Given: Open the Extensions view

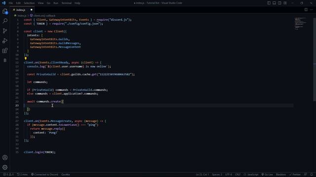Looking at the screenshot, I should pyautogui.click(x=5, y=50).
